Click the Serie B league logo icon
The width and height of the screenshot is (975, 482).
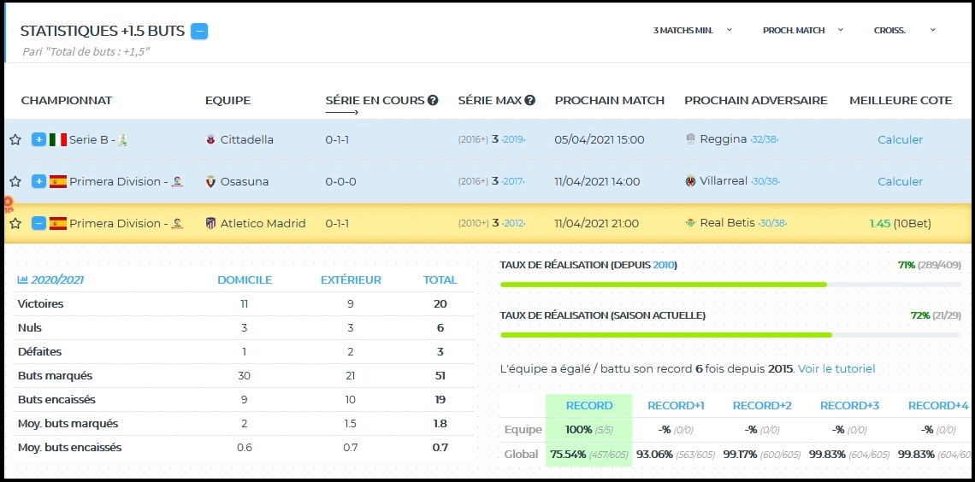pos(123,139)
